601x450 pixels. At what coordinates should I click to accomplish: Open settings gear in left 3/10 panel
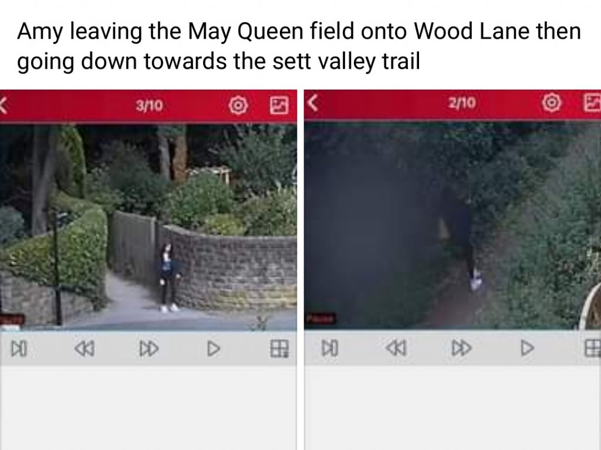[238, 106]
